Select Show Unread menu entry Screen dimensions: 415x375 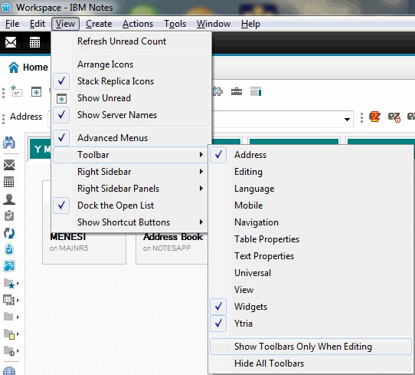131,98
